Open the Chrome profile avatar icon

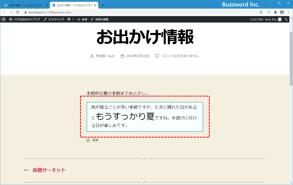click(282, 12)
